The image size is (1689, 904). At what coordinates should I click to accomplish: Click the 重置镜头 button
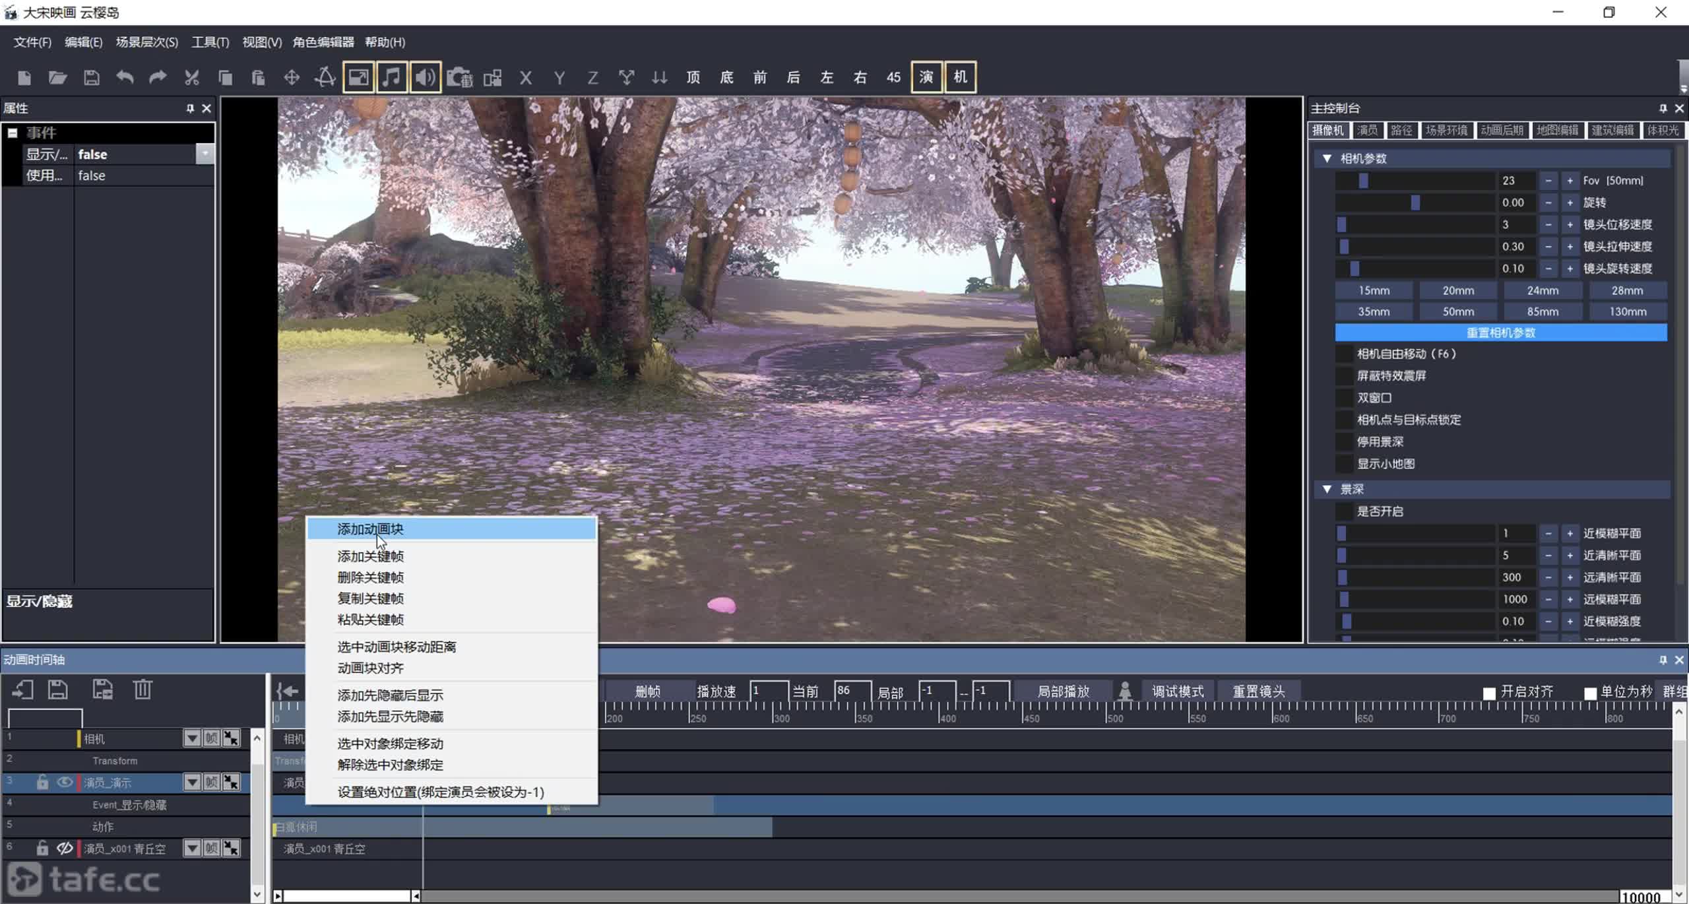1259,692
